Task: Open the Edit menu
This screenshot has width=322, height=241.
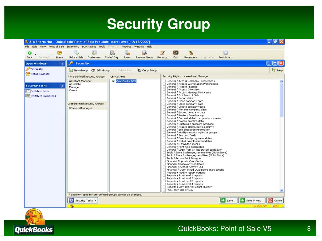Action: 35,47
